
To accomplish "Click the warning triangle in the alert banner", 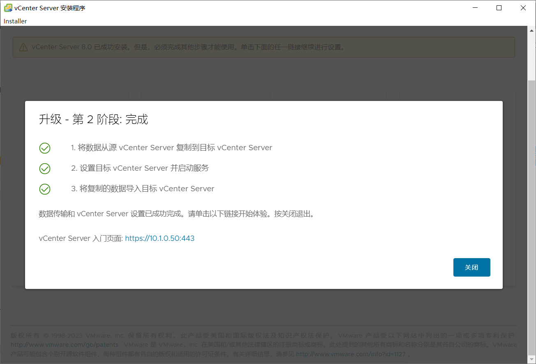I will point(23,47).
